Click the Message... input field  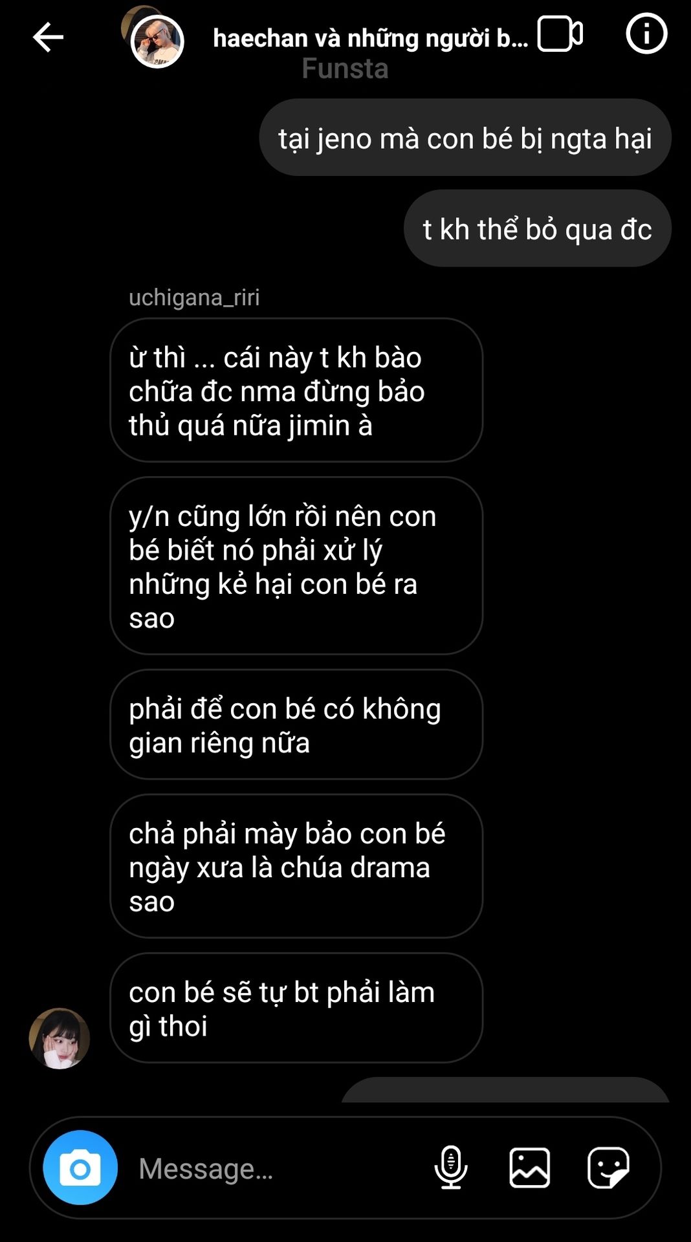pos(278,1168)
